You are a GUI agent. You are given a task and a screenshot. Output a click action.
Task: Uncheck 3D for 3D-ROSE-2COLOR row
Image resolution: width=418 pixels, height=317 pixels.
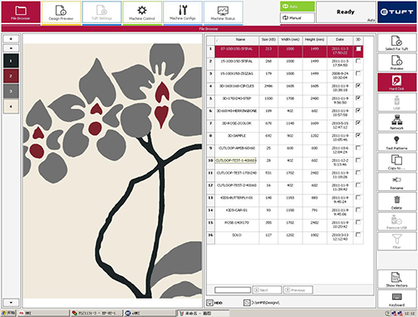click(359, 123)
